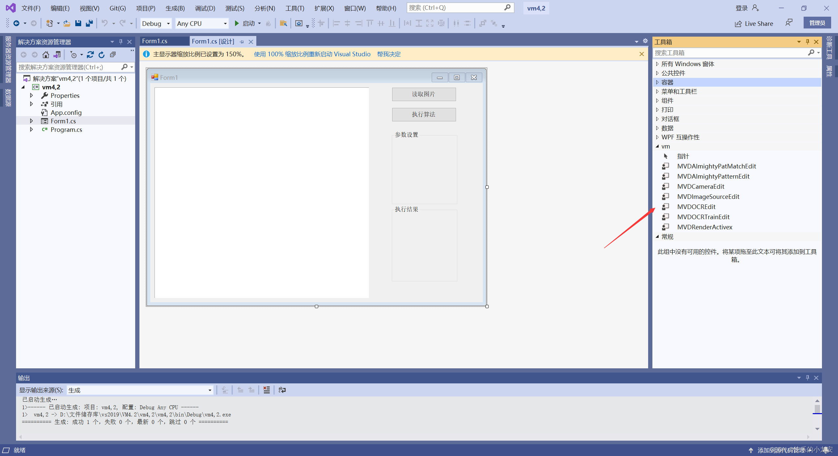Select the 指针 pointer tool in Toolbox
The height and width of the screenshot is (456, 838).
683,156
